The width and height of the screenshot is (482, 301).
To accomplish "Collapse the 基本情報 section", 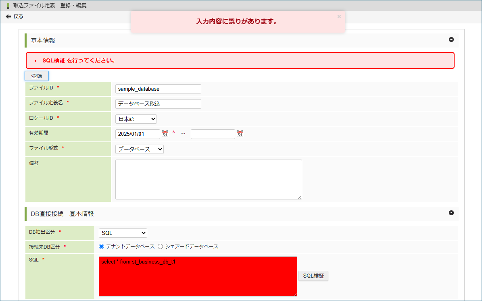I will pyautogui.click(x=451, y=39).
